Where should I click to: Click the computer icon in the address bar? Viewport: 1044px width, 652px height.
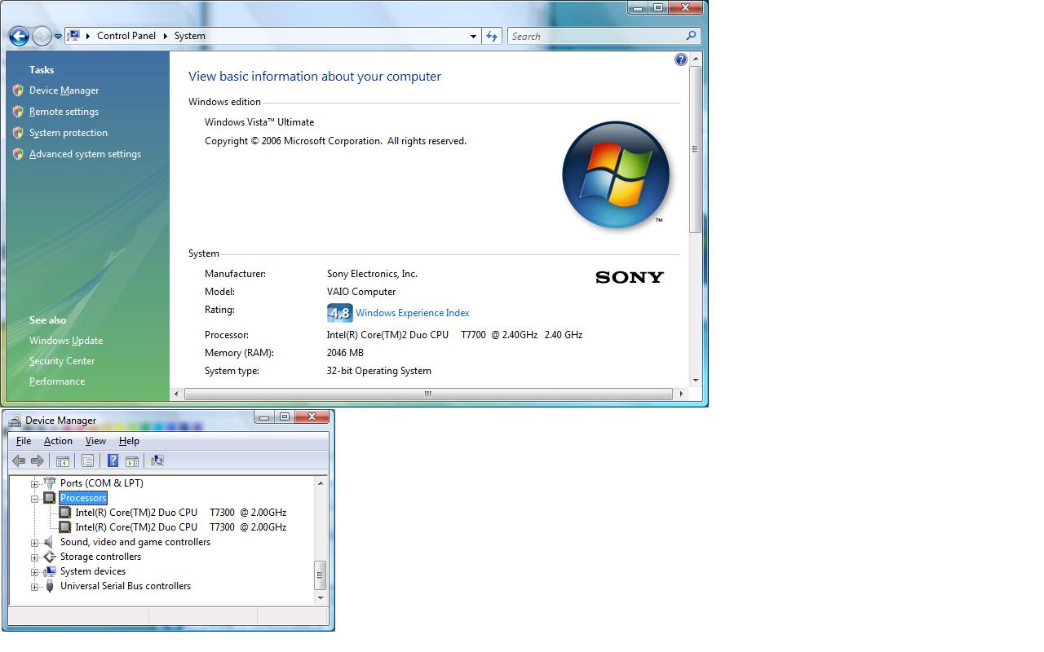point(74,36)
